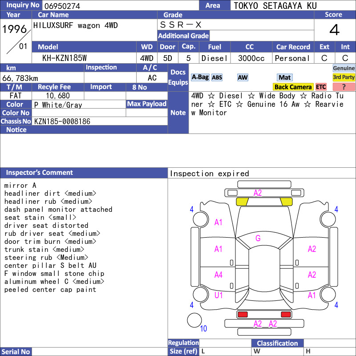356x356 pixels.
Task: Click the Inquiry No value 06950274
Action: [62, 6]
